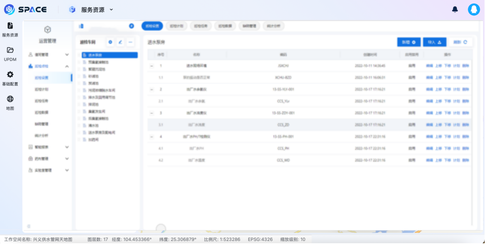Switch to the 巡检计划 tab

pos(176,26)
